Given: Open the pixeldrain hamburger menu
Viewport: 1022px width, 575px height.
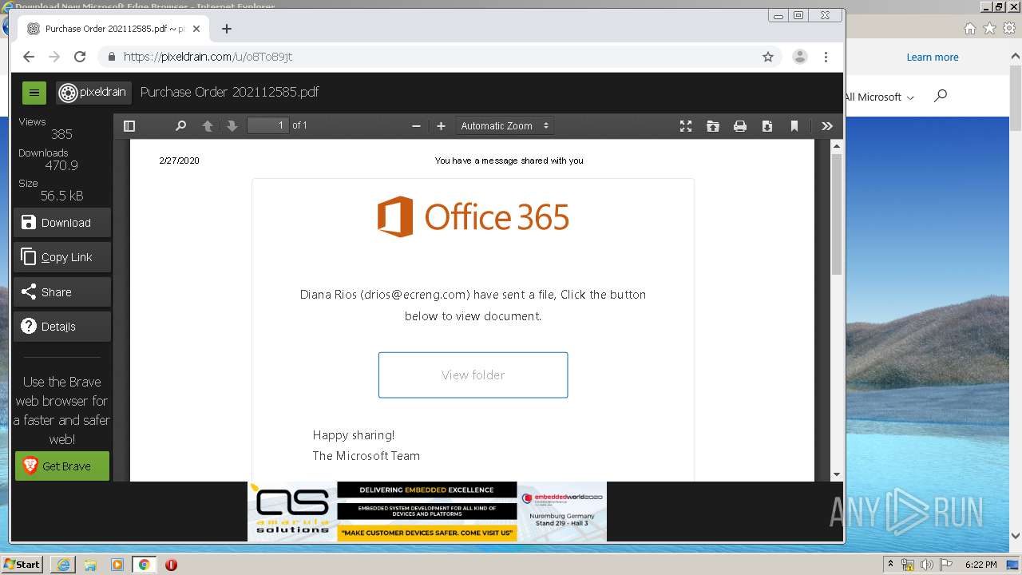Looking at the screenshot, I should click(x=34, y=93).
